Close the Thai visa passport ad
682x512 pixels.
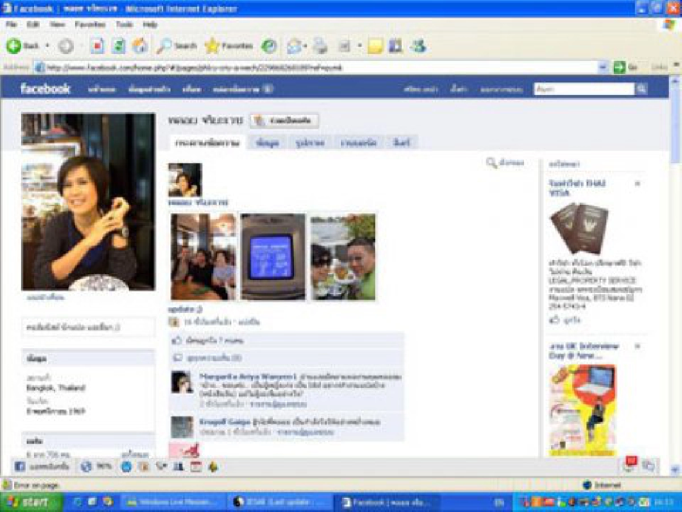click(x=637, y=184)
